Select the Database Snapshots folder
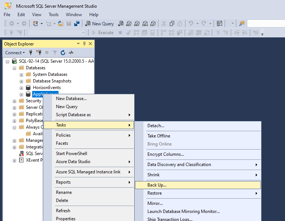 [x=52, y=81]
